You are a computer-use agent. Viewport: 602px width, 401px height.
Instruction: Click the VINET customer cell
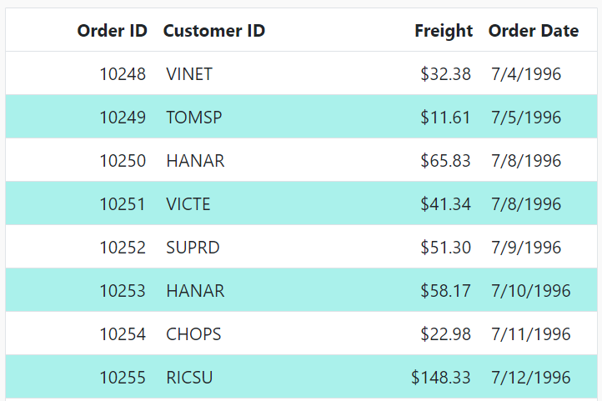click(x=189, y=74)
